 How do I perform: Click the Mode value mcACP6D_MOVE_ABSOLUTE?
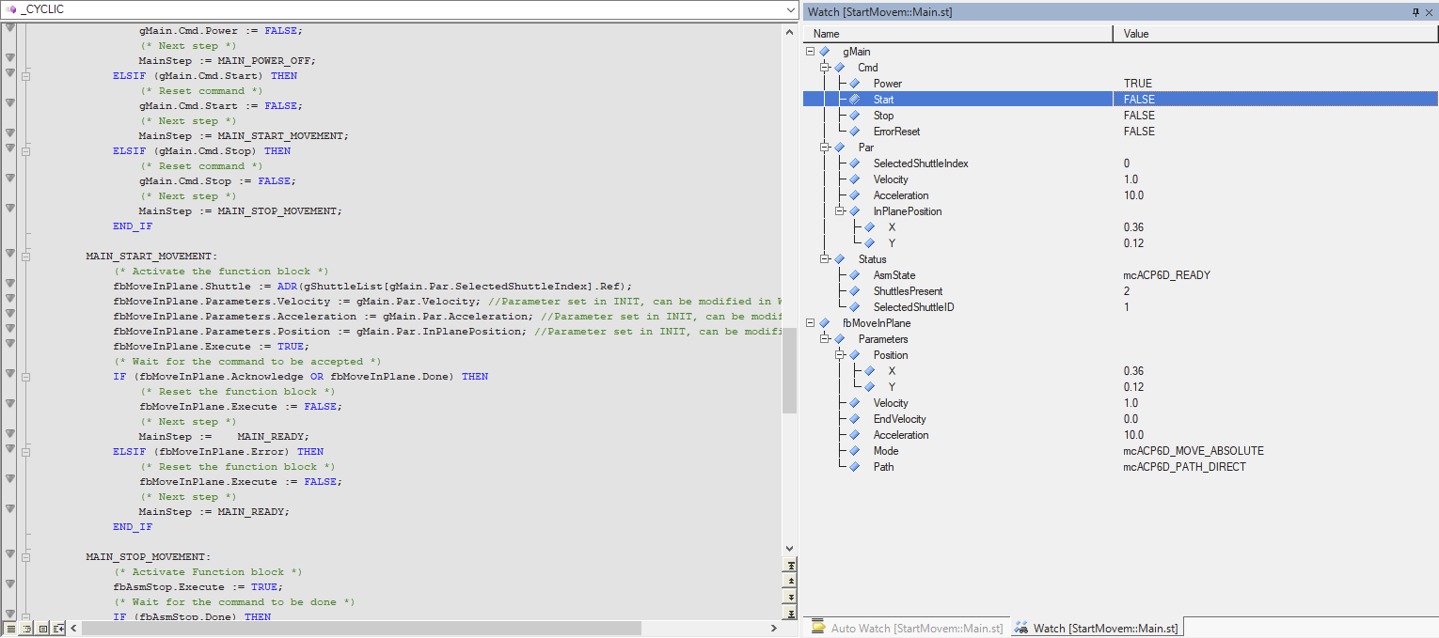click(x=1194, y=451)
